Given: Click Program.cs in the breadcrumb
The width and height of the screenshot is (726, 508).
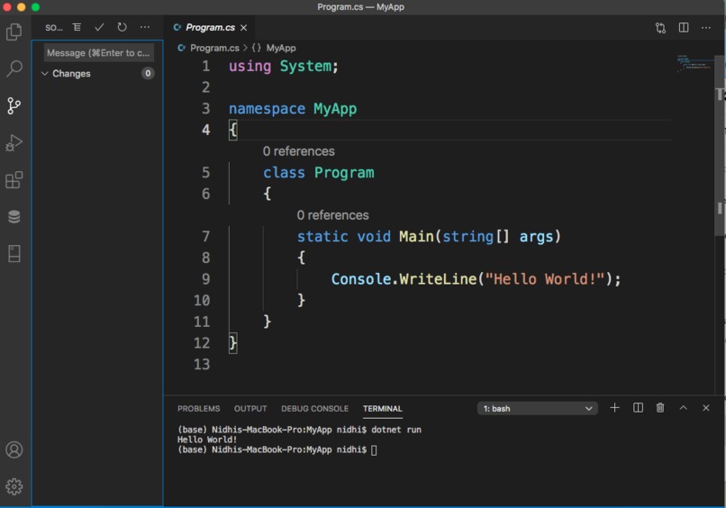Looking at the screenshot, I should (x=214, y=48).
